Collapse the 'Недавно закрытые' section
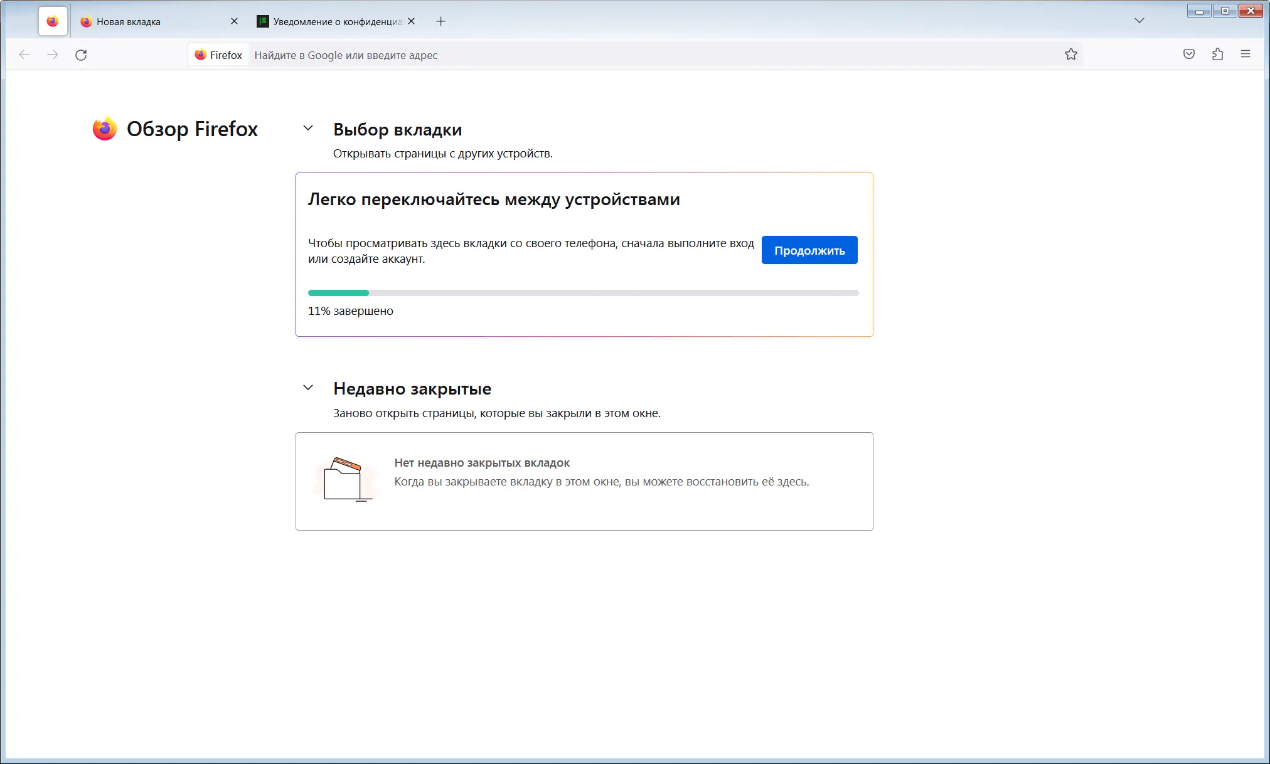 (308, 388)
